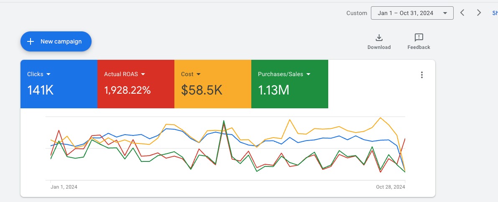
Task: Open the Feedback icon
Action: tap(419, 38)
